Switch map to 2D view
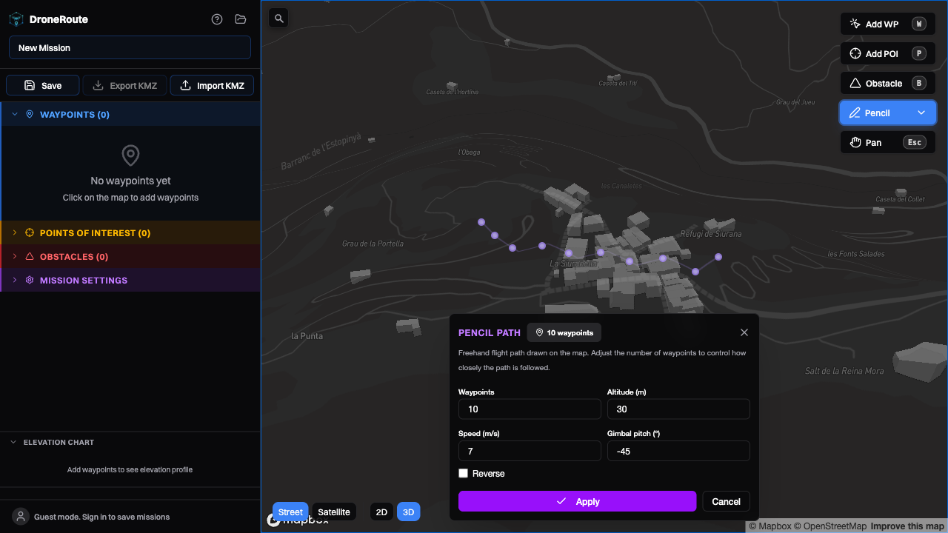Screen dimensions: 948x533 coord(381,512)
